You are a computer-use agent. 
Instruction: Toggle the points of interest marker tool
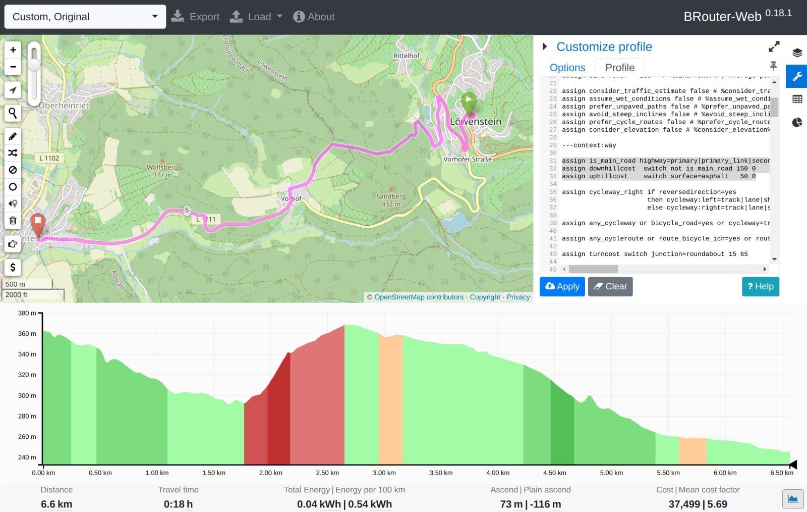(x=13, y=203)
